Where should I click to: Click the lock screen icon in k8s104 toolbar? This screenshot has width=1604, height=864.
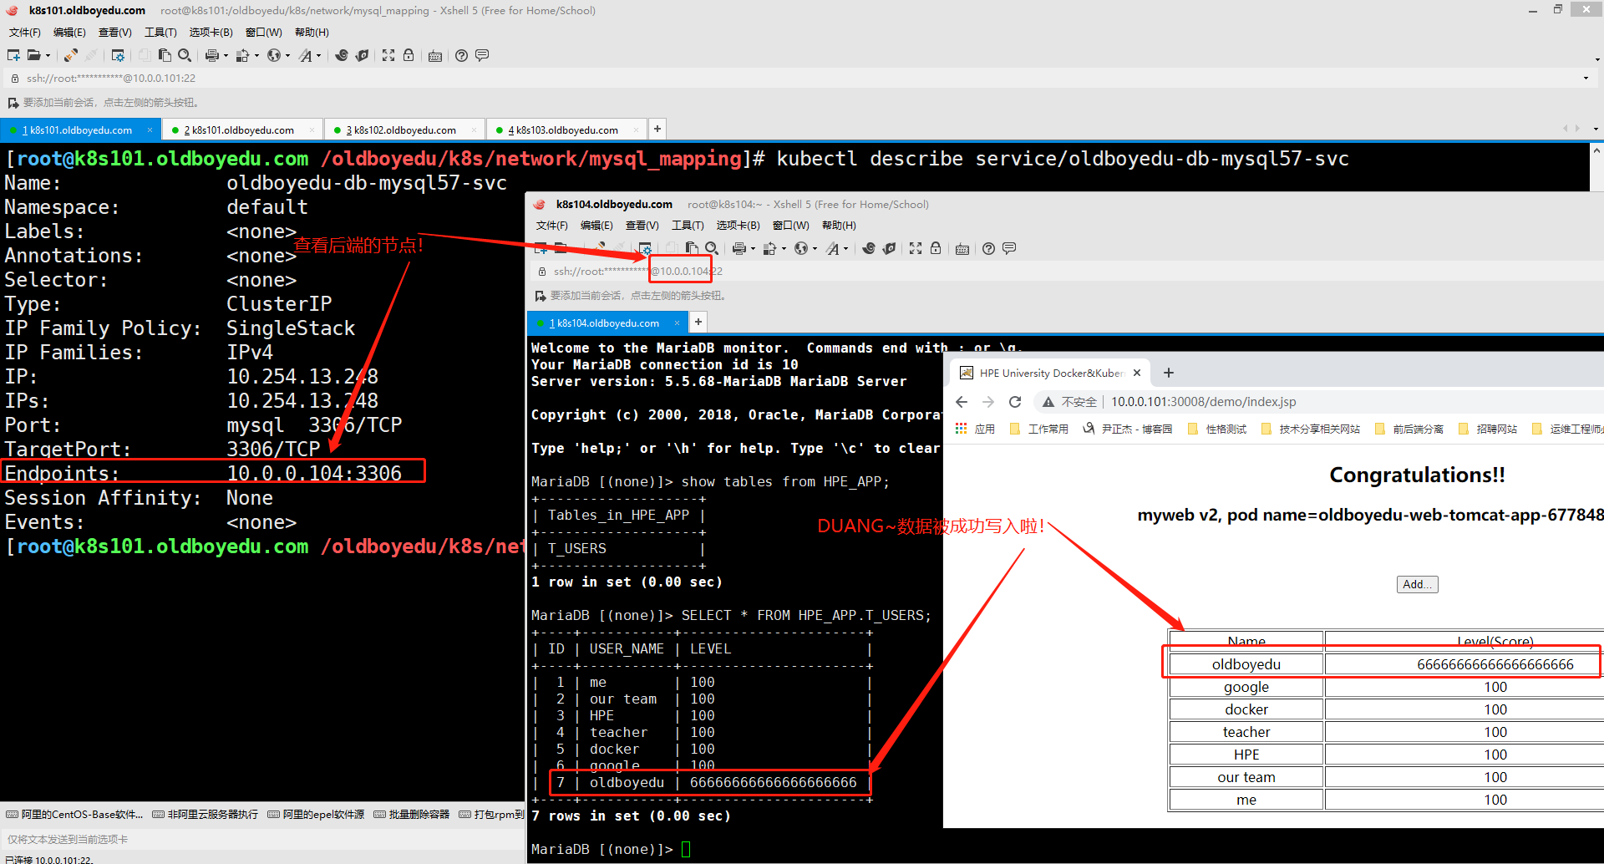pyautogui.click(x=936, y=248)
